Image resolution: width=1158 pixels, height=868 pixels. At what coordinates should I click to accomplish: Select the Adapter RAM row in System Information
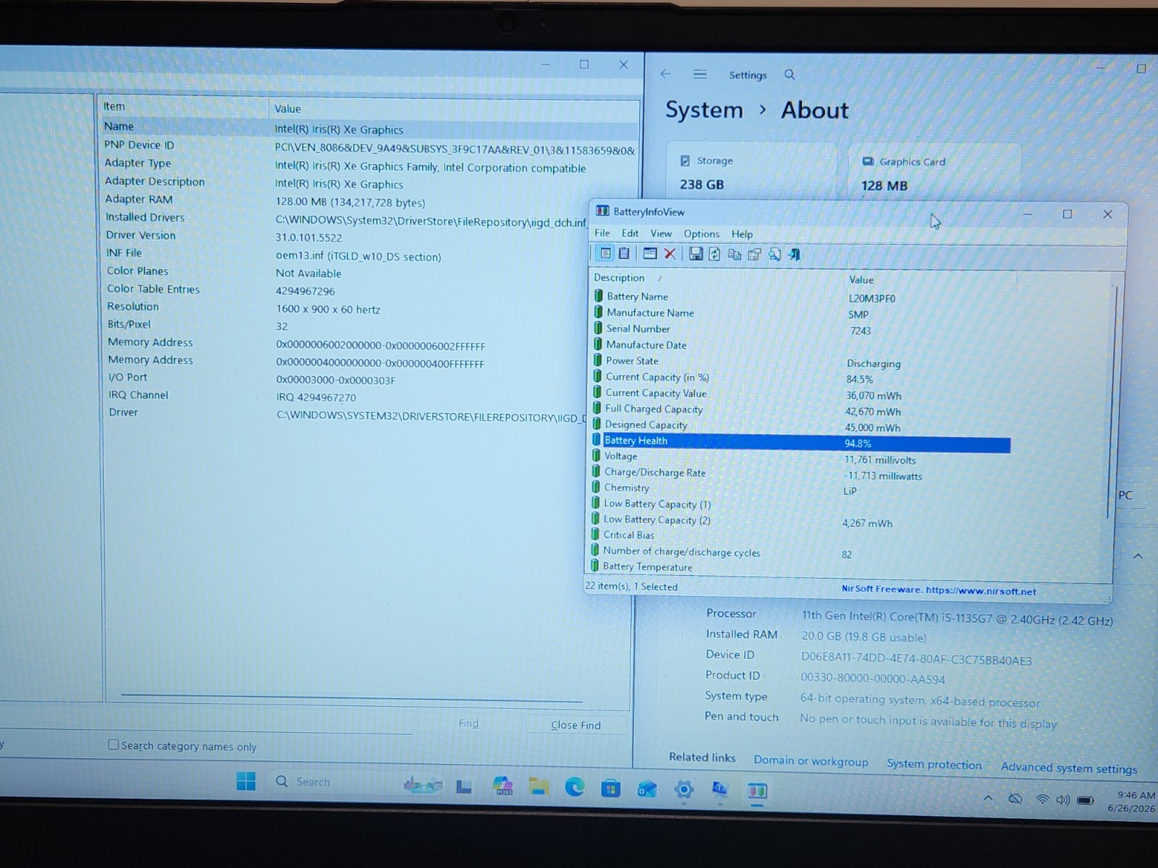click(x=371, y=200)
